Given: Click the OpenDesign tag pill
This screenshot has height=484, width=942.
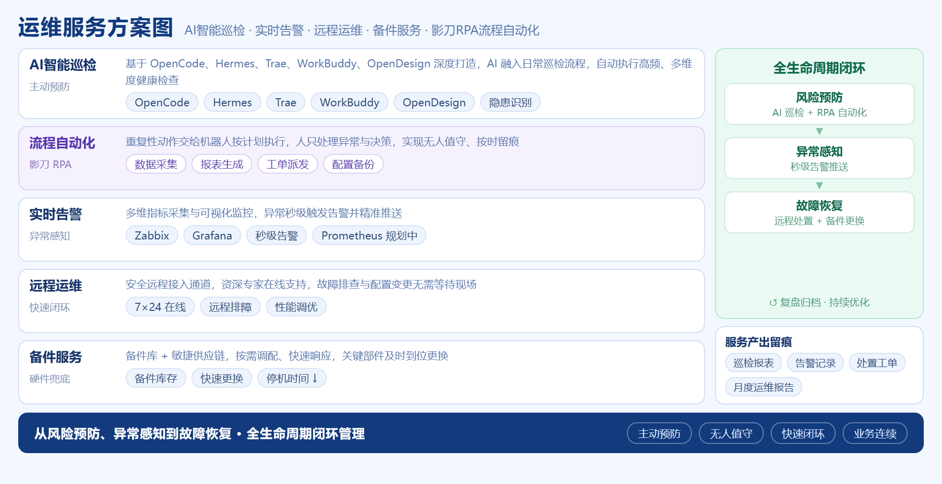Looking at the screenshot, I should [x=434, y=102].
